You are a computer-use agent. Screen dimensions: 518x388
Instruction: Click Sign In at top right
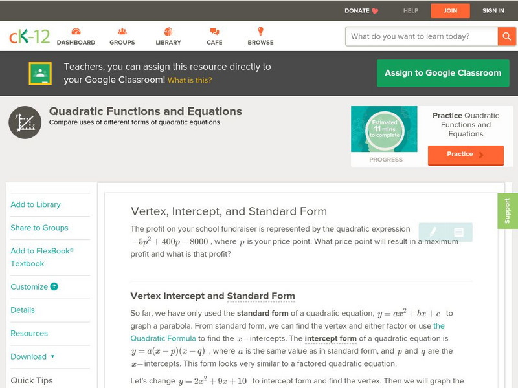click(493, 10)
